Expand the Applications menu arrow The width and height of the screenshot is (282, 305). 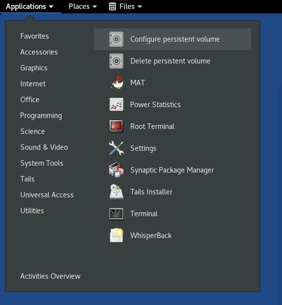(51, 7)
